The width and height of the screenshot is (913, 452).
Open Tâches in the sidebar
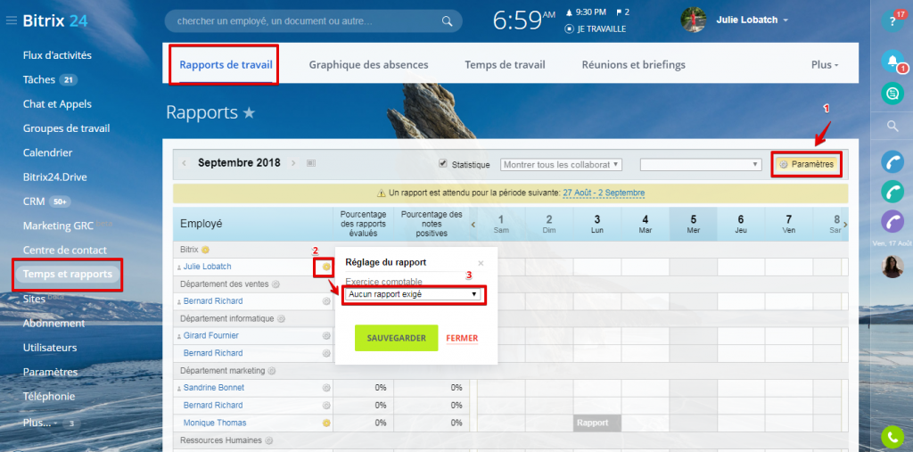[x=39, y=80]
